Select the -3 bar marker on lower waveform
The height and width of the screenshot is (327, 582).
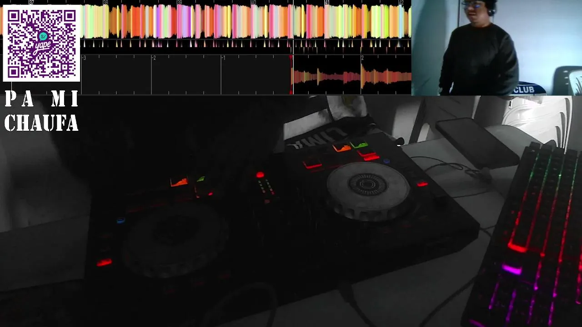coord(84,58)
